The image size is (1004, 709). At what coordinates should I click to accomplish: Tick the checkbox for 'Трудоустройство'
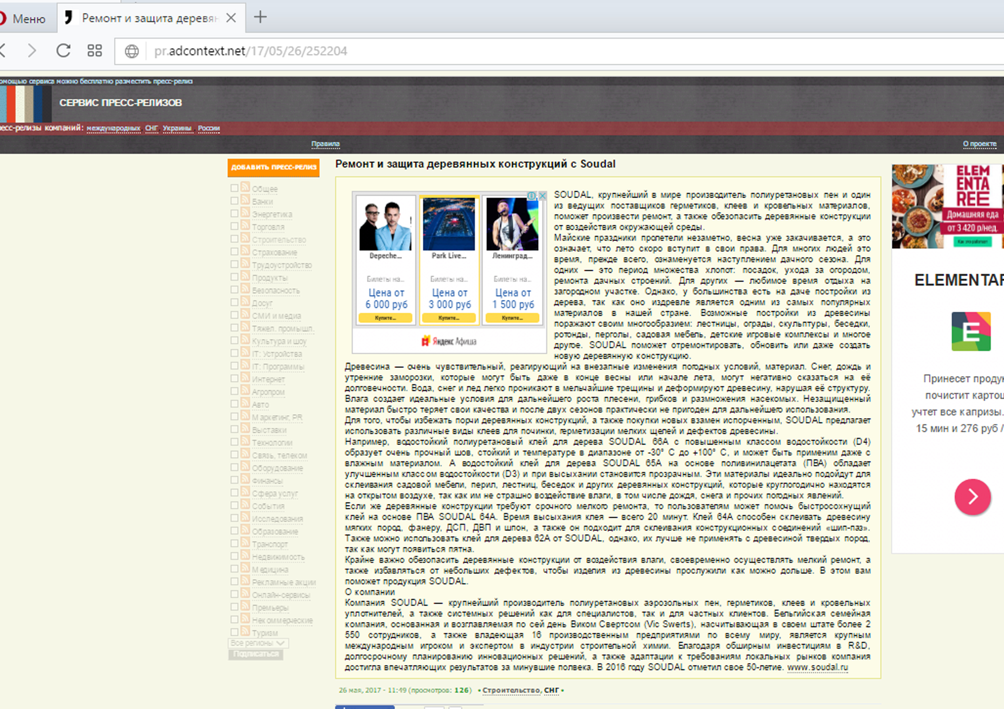234,264
